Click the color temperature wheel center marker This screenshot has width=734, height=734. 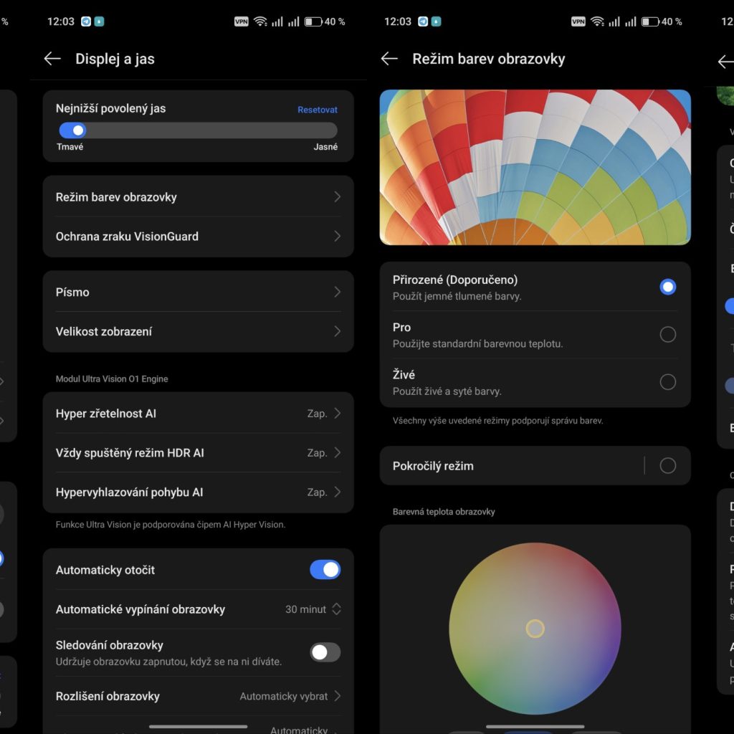click(535, 629)
